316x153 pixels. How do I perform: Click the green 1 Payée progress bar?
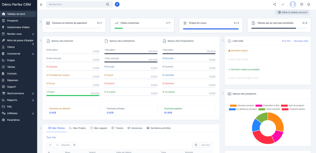73,95
